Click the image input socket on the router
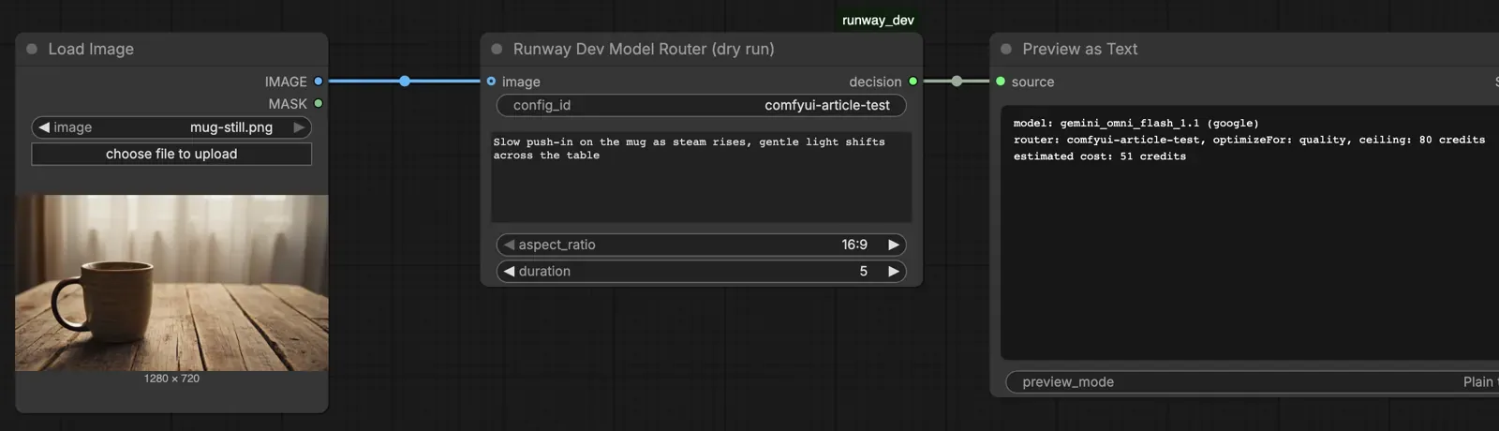1499x431 pixels. point(491,82)
